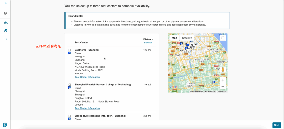
Task: Click Room 606, No. 1611 address line
Action: pos(97,101)
